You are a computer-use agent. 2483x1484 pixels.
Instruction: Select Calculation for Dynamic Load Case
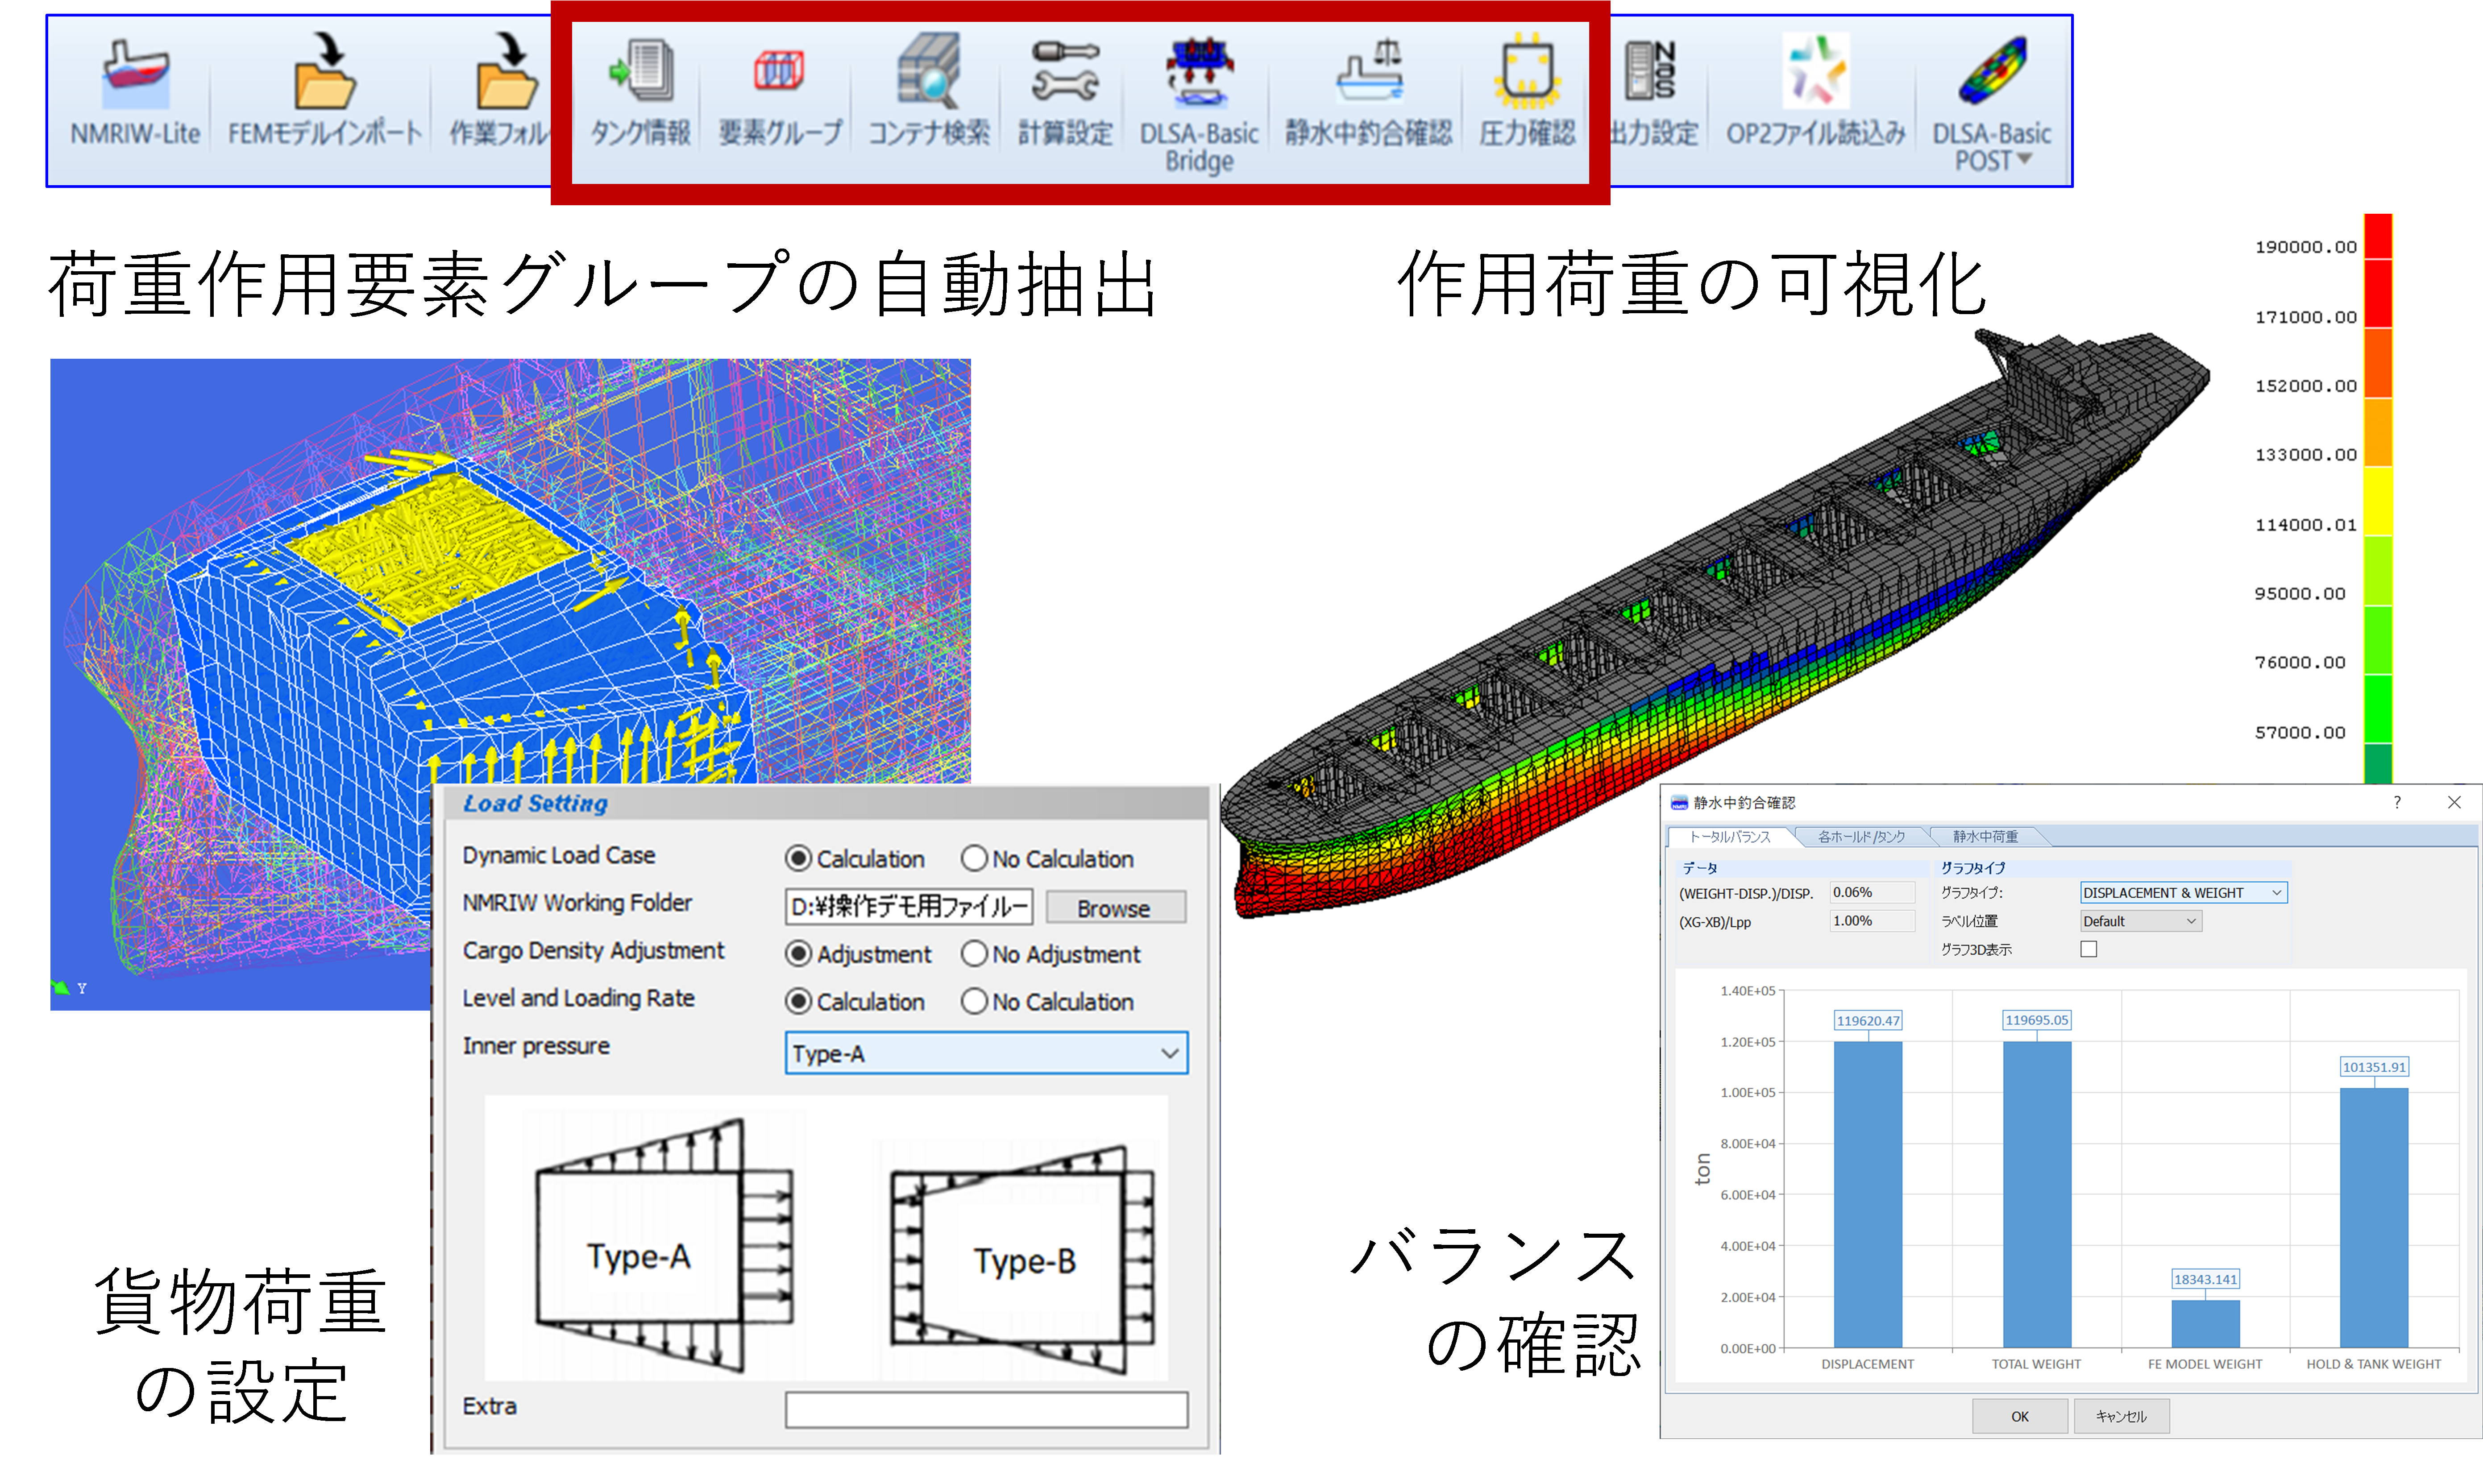click(x=798, y=858)
